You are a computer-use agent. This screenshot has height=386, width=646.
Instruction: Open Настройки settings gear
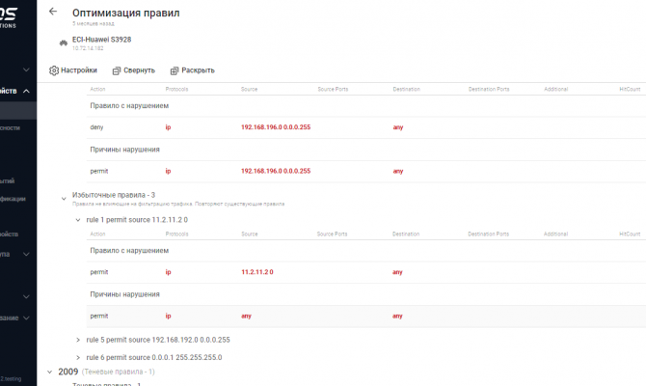(54, 70)
